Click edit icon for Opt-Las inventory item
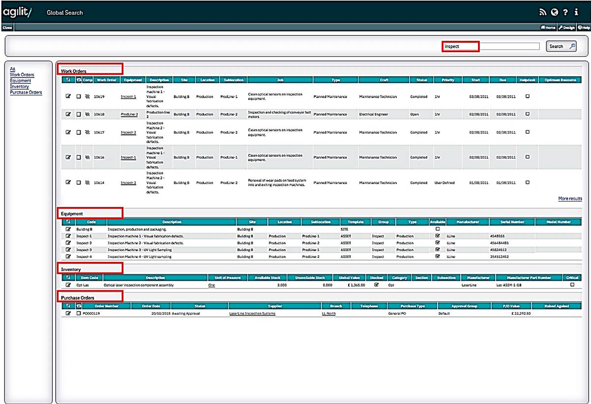The height and width of the screenshot is (404, 591). coord(68,285)
